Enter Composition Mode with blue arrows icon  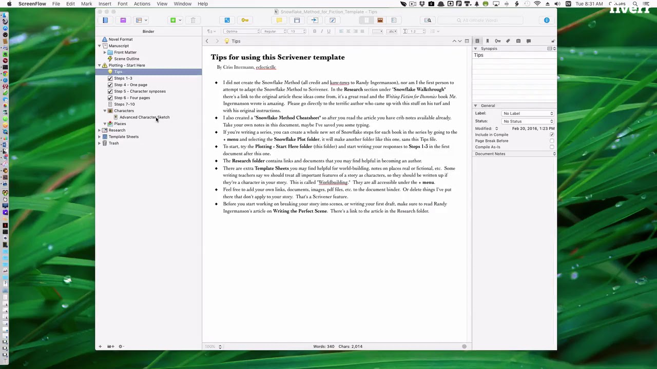[x=227, y=20]
